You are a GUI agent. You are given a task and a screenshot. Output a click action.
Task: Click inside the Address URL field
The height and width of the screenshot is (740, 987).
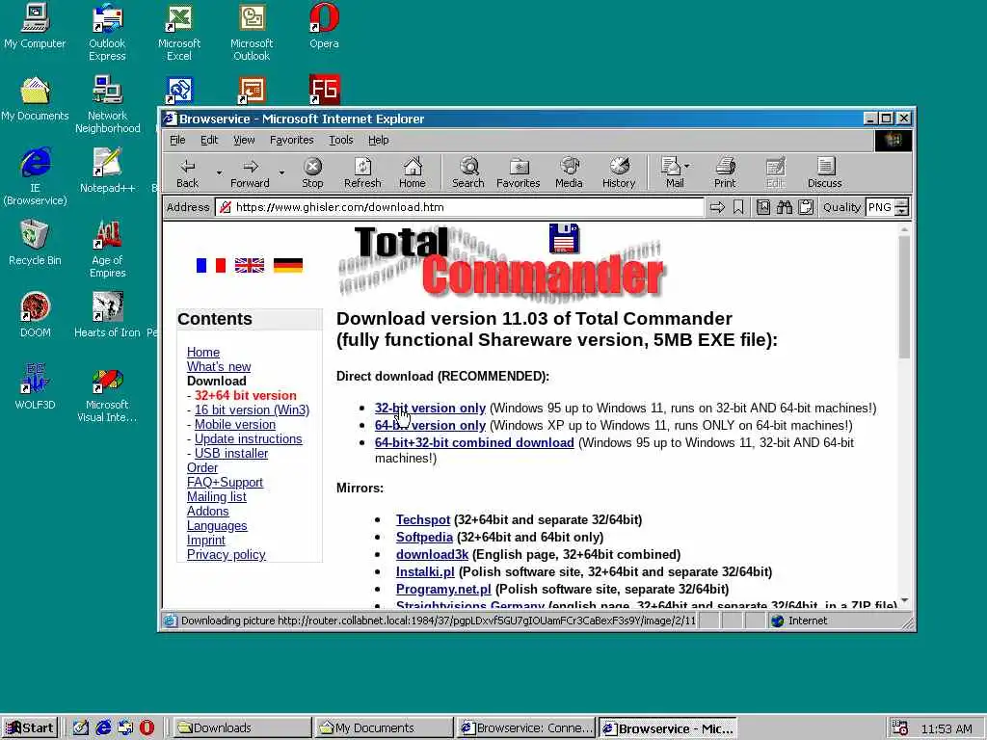tap(460, 207)
